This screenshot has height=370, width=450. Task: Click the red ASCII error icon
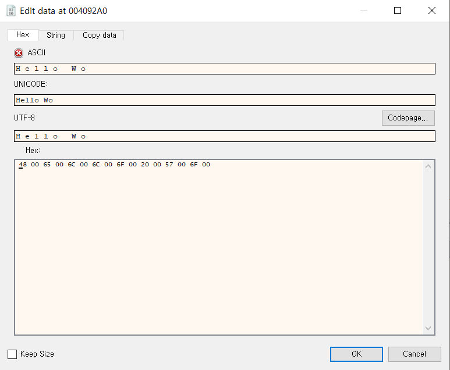pos(19,53)
